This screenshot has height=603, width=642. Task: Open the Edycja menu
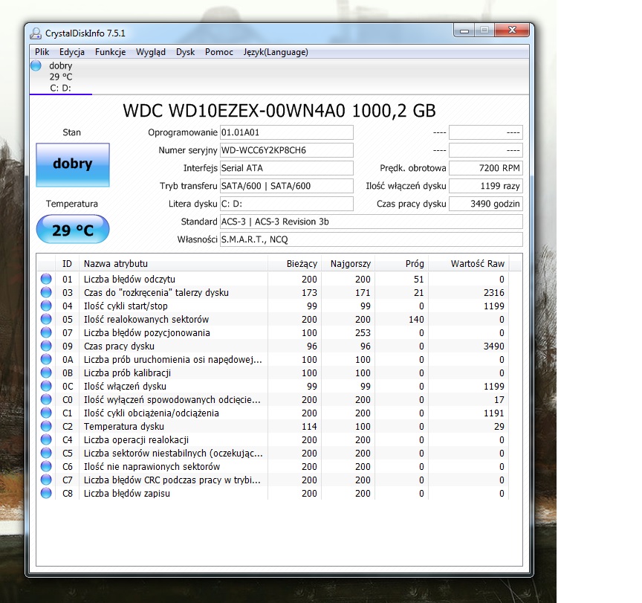tap(72, 52)
